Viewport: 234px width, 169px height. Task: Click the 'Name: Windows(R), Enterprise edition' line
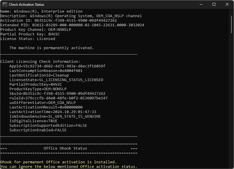pos(41,11)
